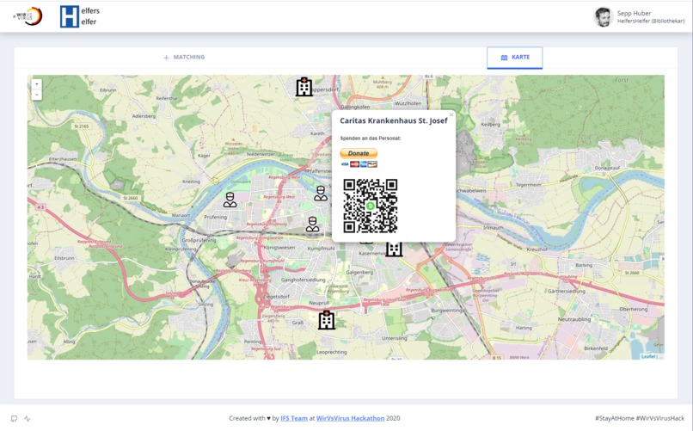Click the Ganghofersiedlung label on map
Image resolution: width=693 pixels, height=431 pixels.
tap(304, 280)
